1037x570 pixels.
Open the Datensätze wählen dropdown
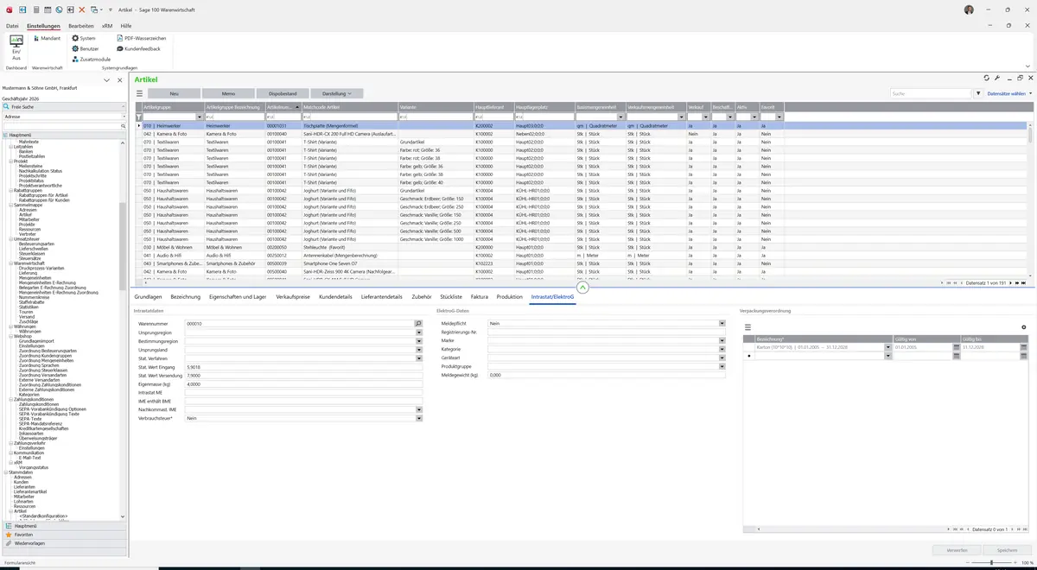click(1009, 93)
